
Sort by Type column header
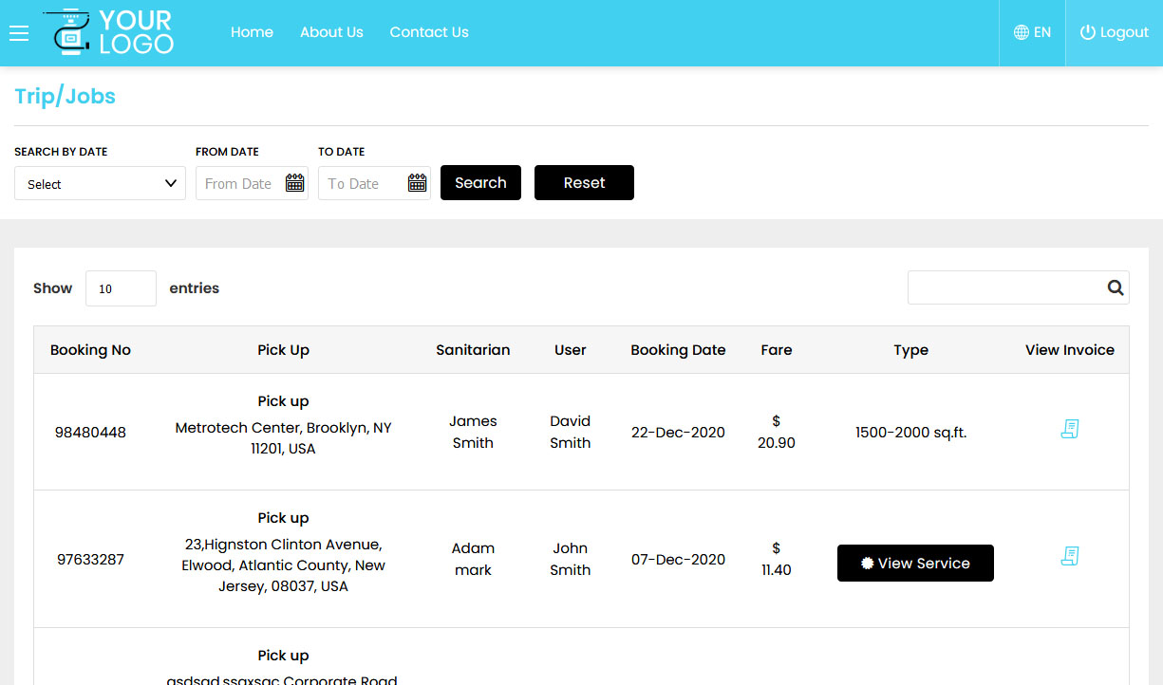pos(910,350)
